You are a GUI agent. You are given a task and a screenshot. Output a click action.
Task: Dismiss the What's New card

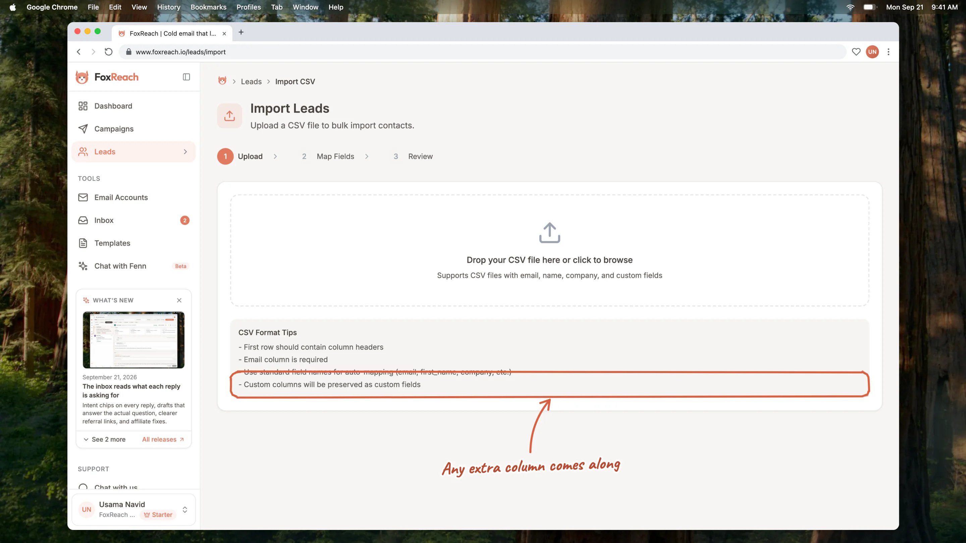(179, 300)
